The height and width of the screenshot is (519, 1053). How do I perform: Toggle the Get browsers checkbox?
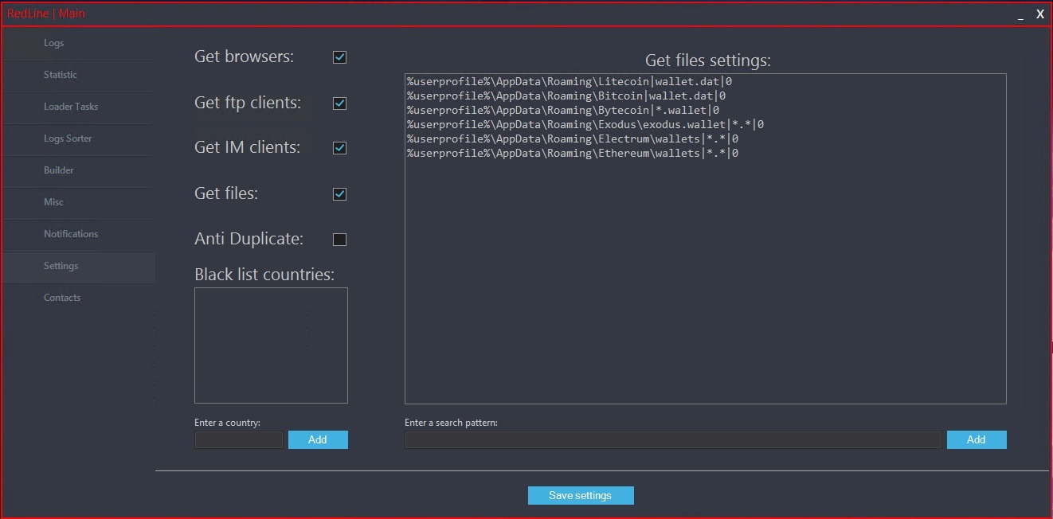(339, 57)
